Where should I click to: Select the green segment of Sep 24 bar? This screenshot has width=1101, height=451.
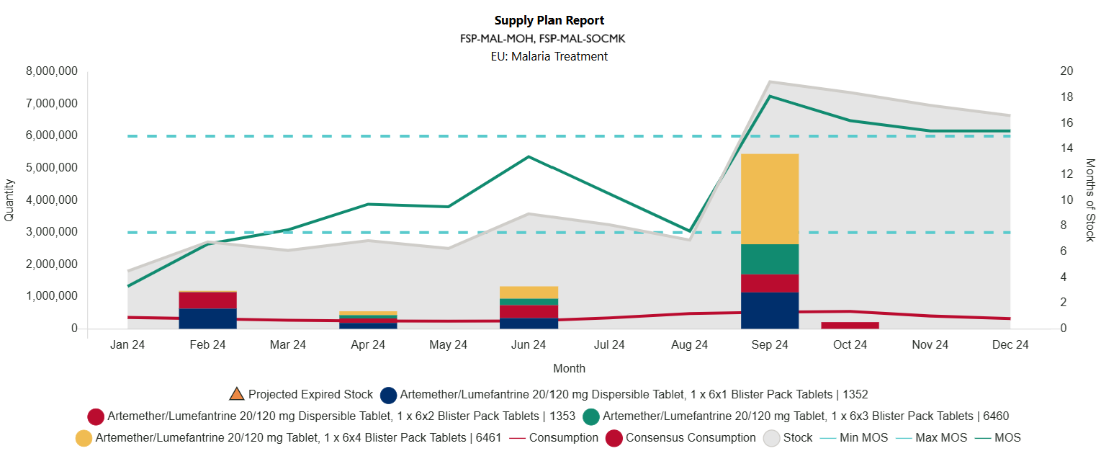(770, 259)
